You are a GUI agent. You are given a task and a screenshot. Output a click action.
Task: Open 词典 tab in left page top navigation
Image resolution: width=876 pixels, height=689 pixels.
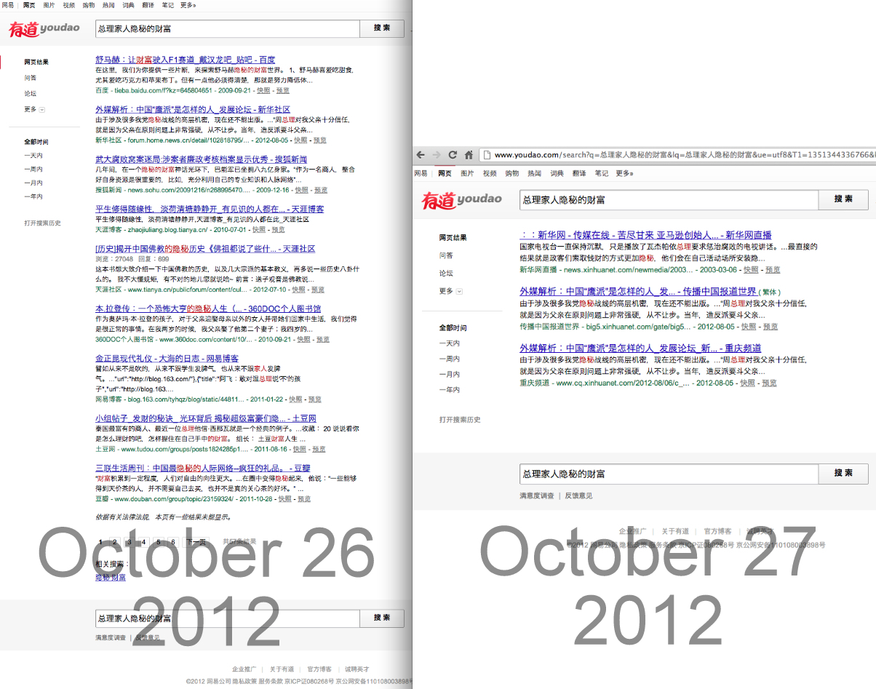point(128,5)
